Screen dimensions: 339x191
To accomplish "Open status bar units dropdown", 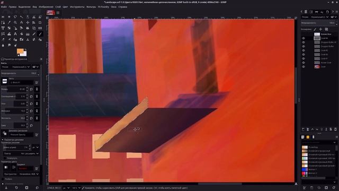I will tap(66, 188).
